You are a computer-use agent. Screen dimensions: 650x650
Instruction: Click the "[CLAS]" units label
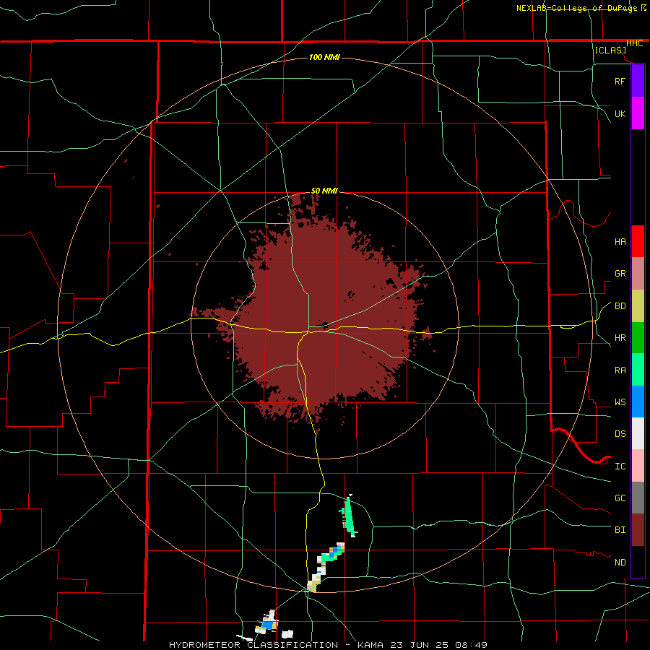[610, 50]
